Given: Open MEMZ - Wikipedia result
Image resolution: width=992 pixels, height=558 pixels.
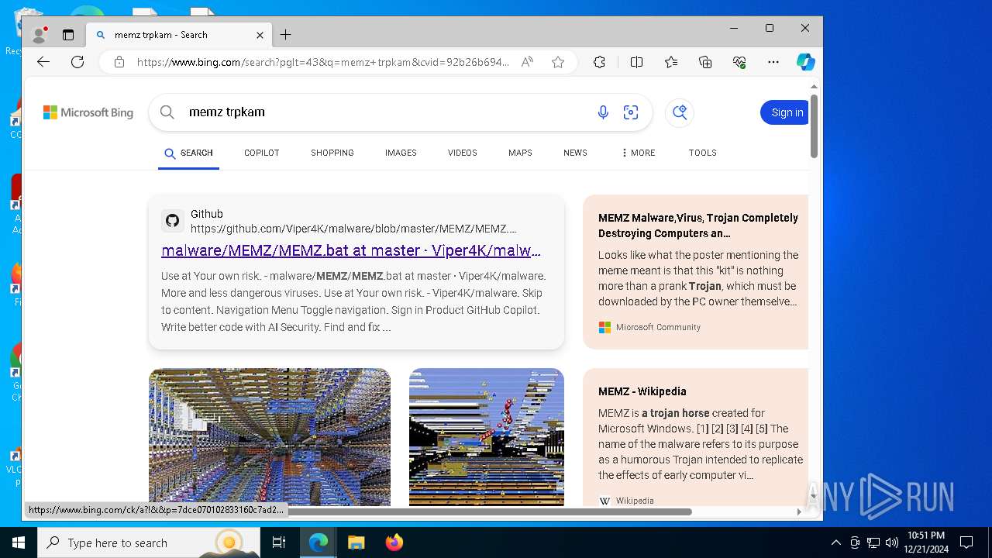Looking at the screenshot, I should [x=642, y=391].
